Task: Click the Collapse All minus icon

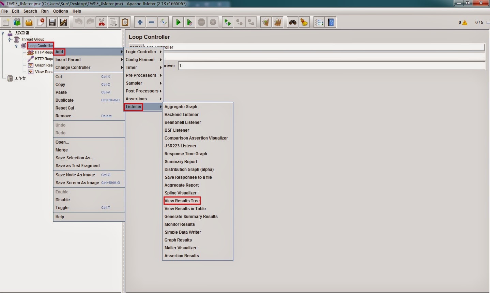Action: click(152, 22)
